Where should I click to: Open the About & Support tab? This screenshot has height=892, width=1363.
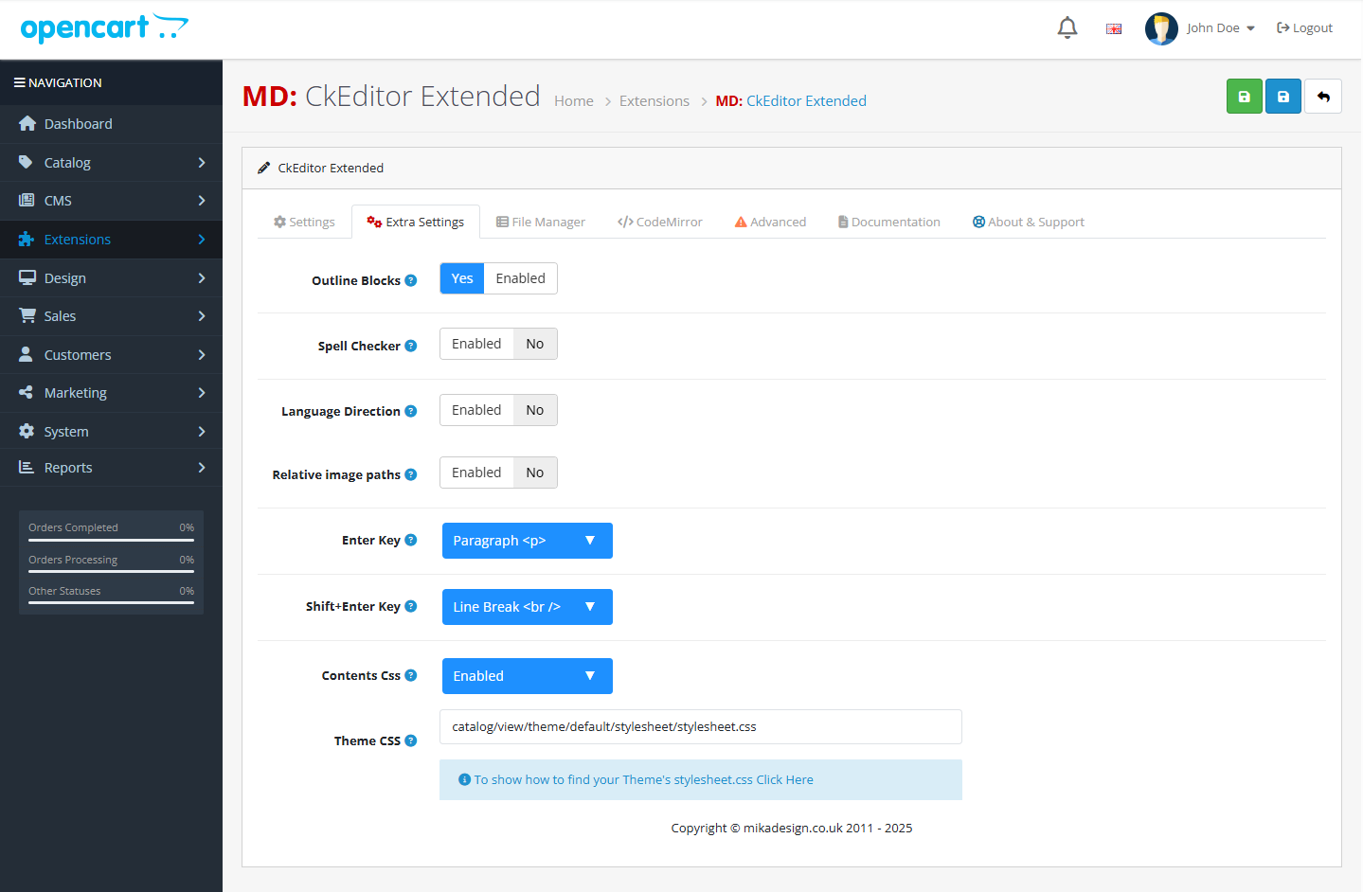click(x=1029, y=222)
